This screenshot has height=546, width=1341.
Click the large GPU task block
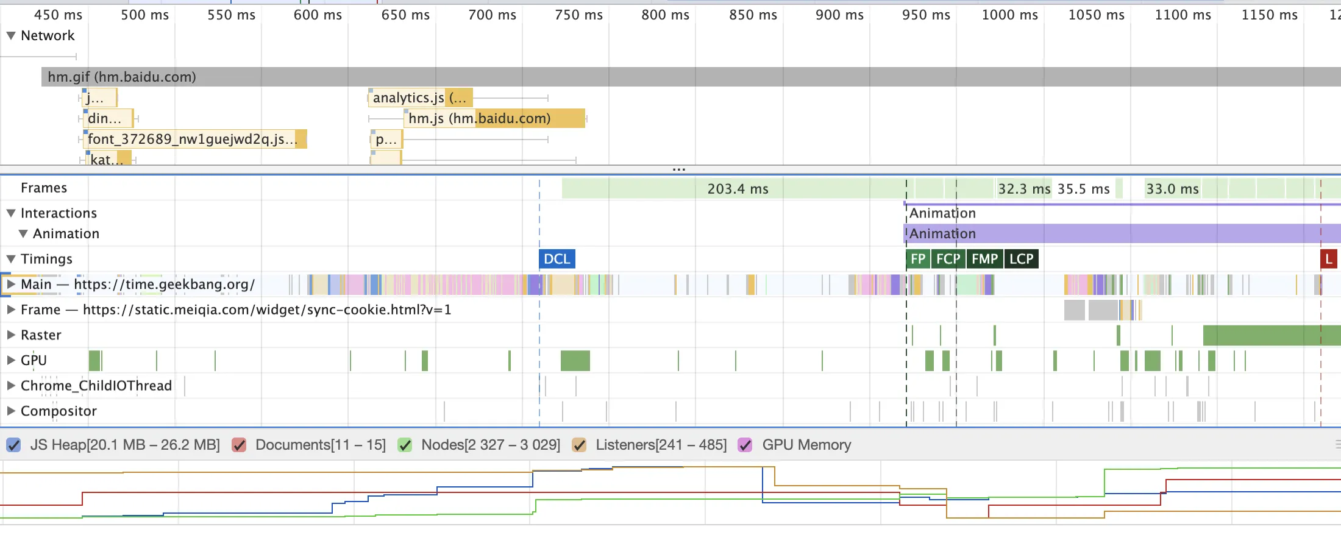pos(575,361)
